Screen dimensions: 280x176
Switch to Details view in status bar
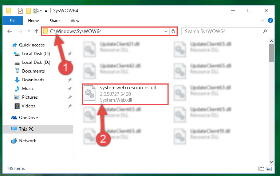coord(261,169)
